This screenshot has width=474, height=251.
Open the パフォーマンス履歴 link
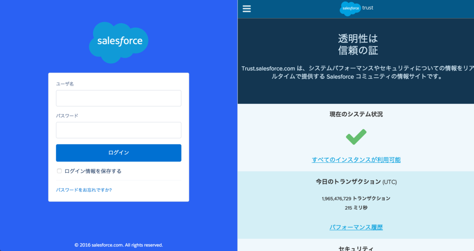click(356, 227)
